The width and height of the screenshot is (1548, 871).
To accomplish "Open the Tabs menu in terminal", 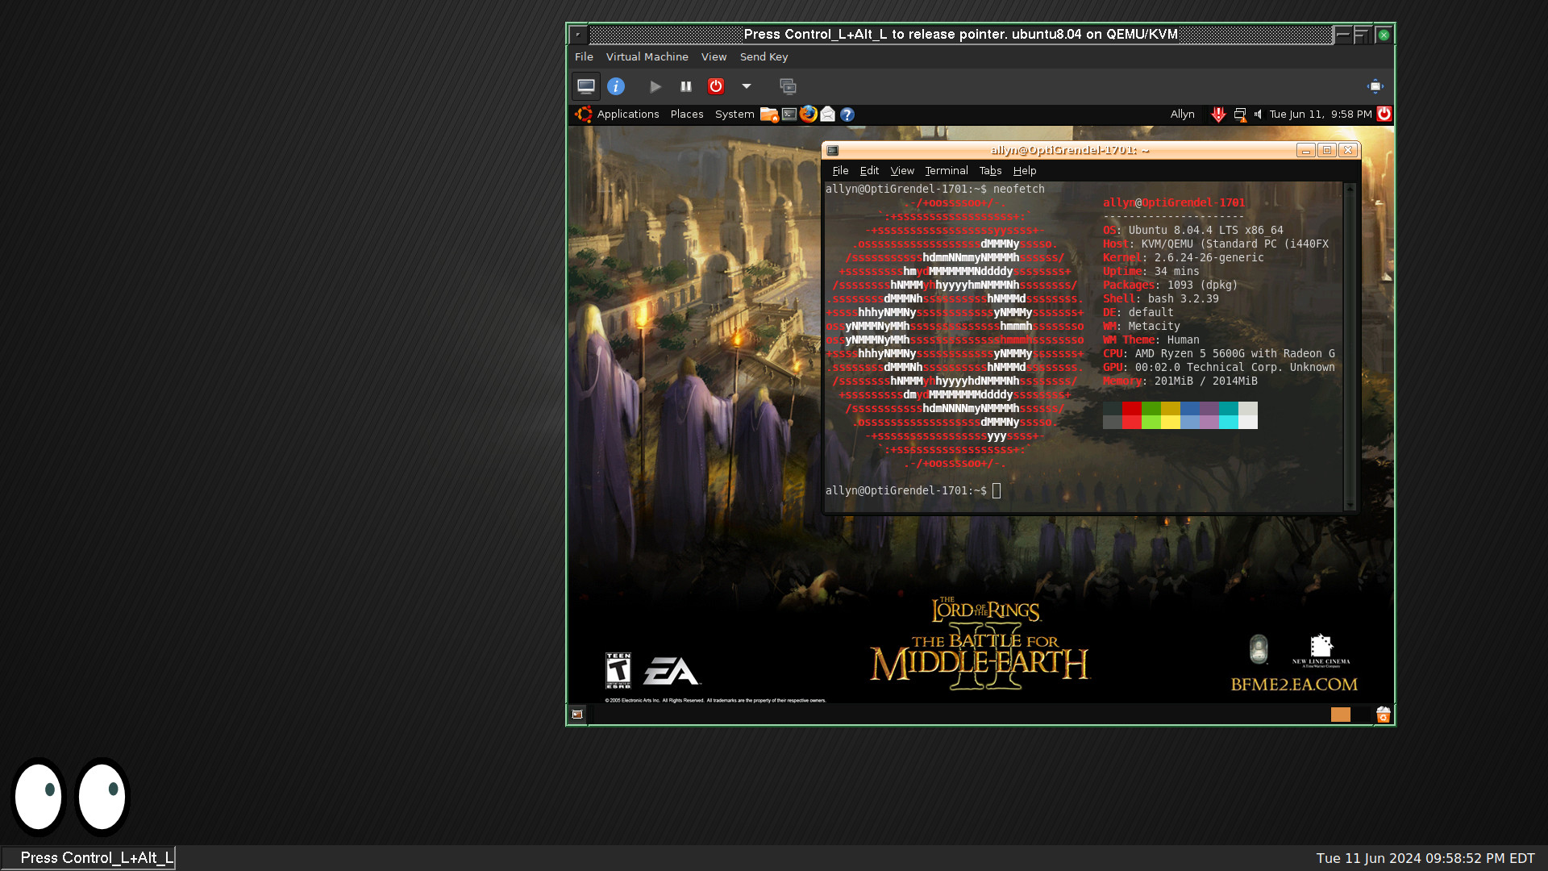I will click(x=990, y=171).
